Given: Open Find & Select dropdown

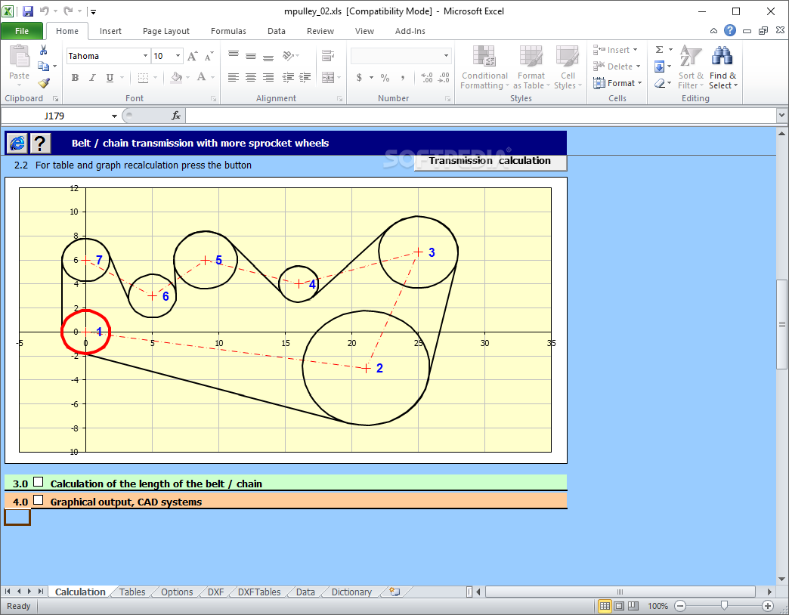Looking at the screenshot, I should coord(723,68).
